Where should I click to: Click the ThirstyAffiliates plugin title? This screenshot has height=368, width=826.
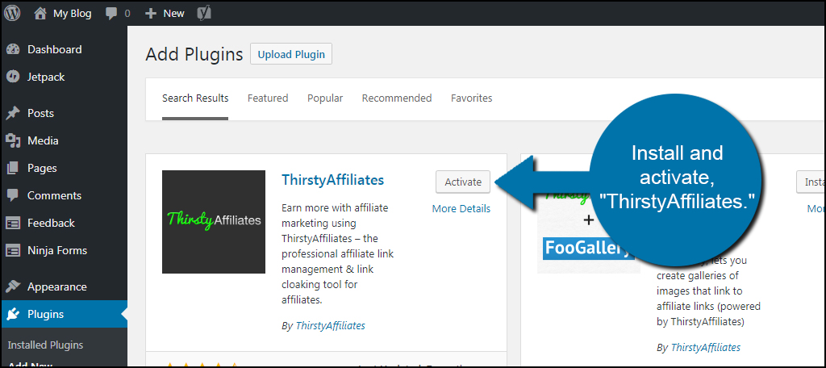pyautogui.click(x=333, y=180)
